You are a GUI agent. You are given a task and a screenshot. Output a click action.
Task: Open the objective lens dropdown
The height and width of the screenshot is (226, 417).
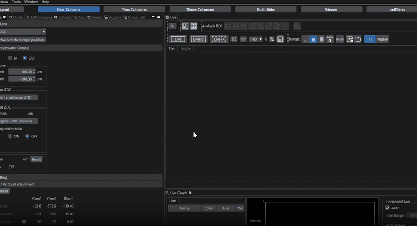pyautogui.click(x=43, y=32)
